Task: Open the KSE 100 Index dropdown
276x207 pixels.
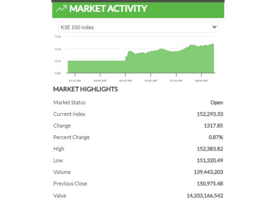Action: pyautogui.click(x=138, y=27)
